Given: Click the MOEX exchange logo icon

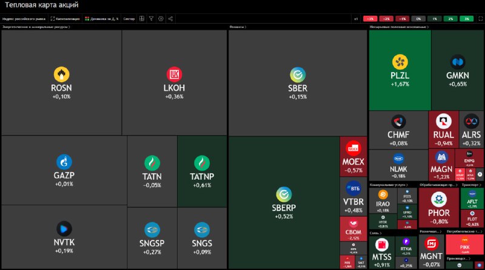Looking at the screenshot, I should [353, 148].
